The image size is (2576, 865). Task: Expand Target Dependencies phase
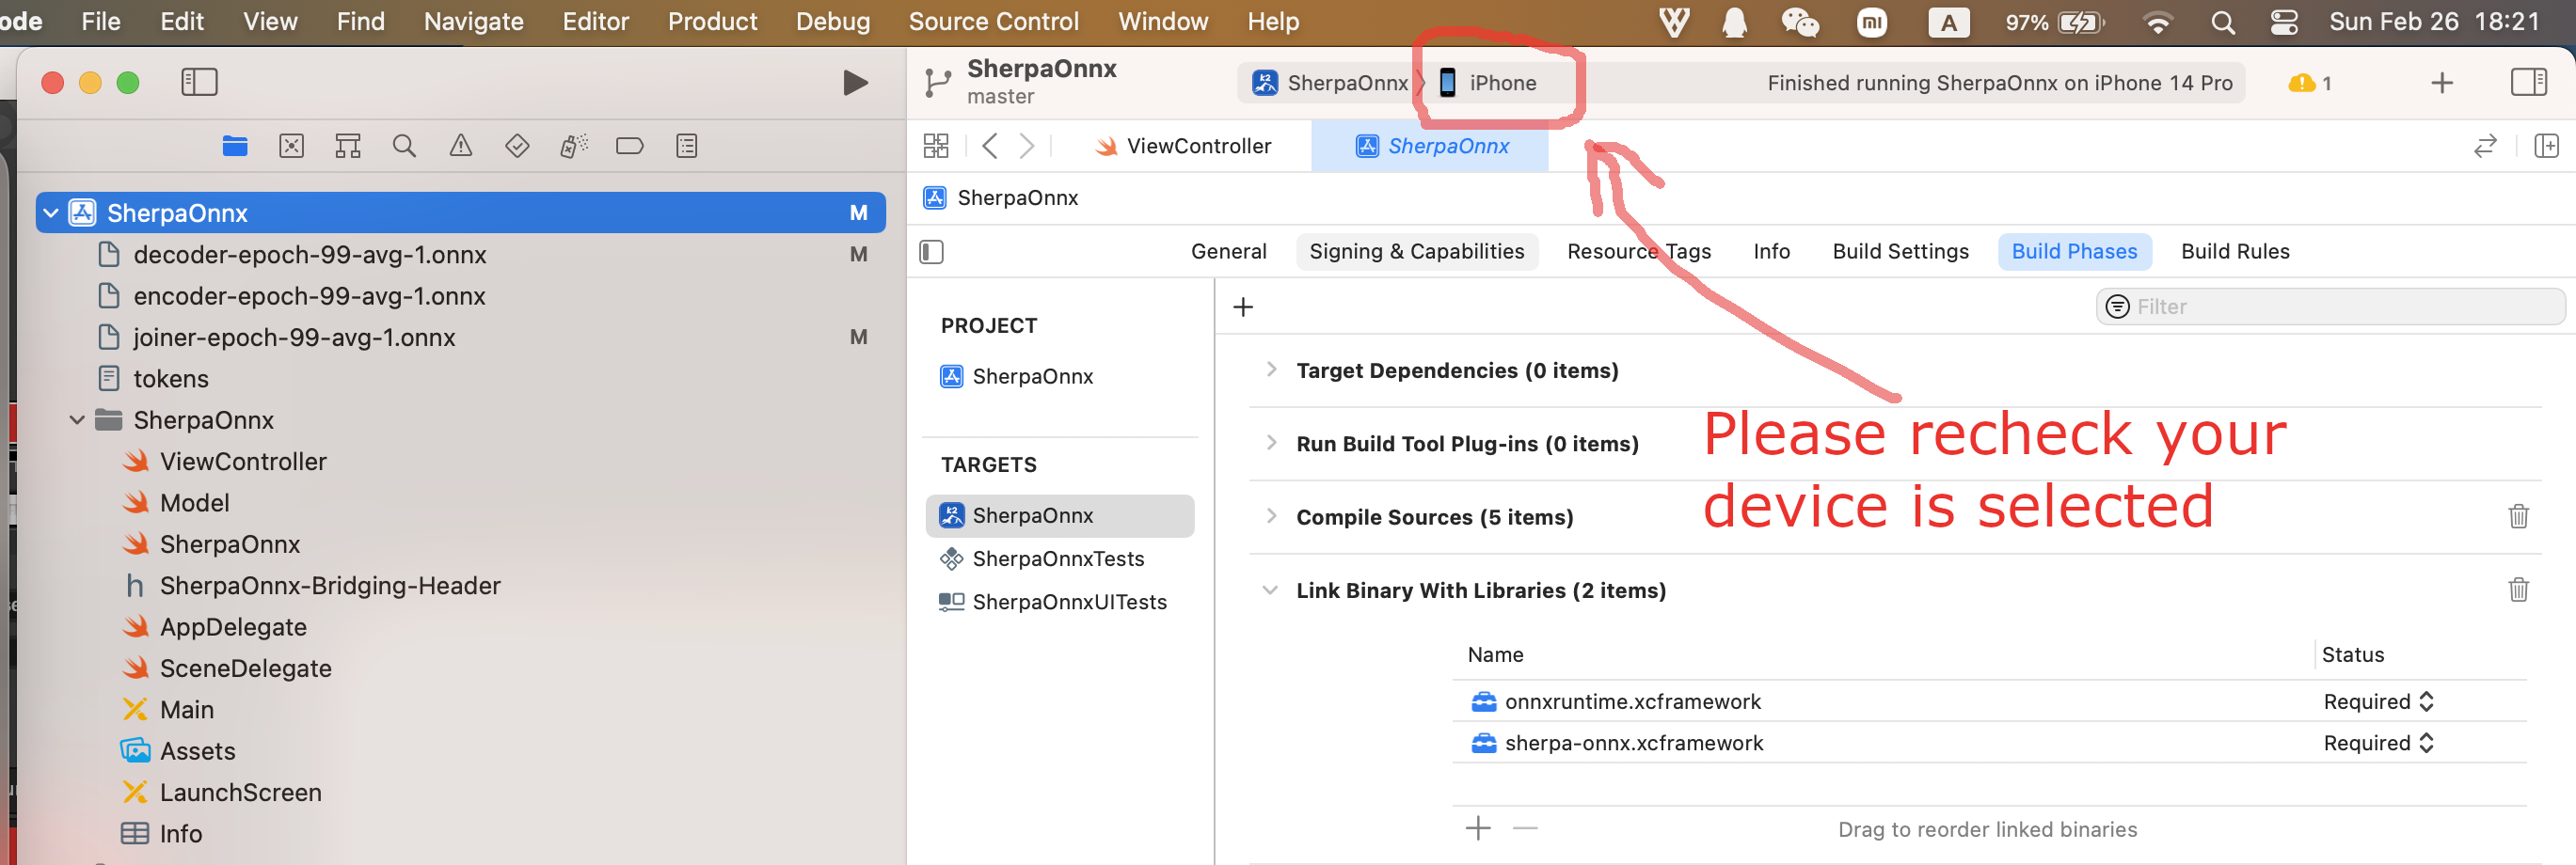pos(1271,370)
